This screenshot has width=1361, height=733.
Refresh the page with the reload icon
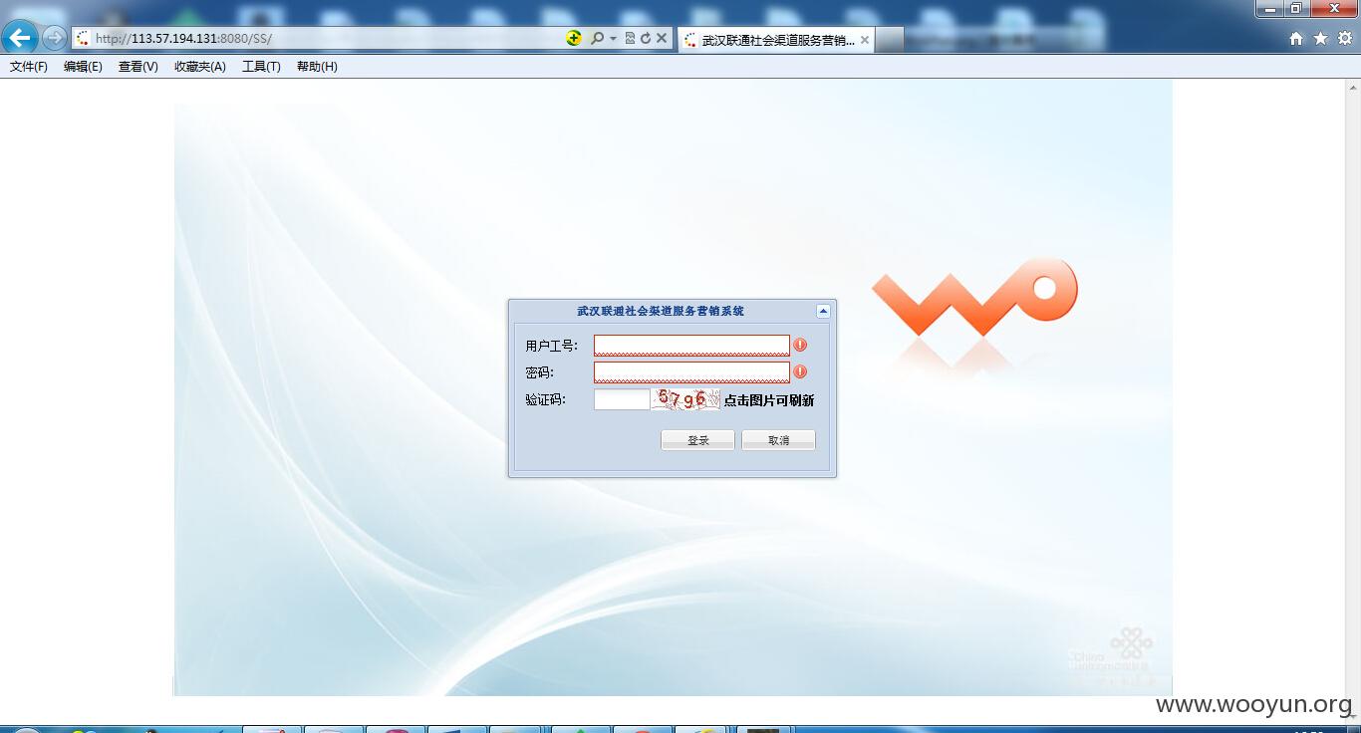[645, 38]
